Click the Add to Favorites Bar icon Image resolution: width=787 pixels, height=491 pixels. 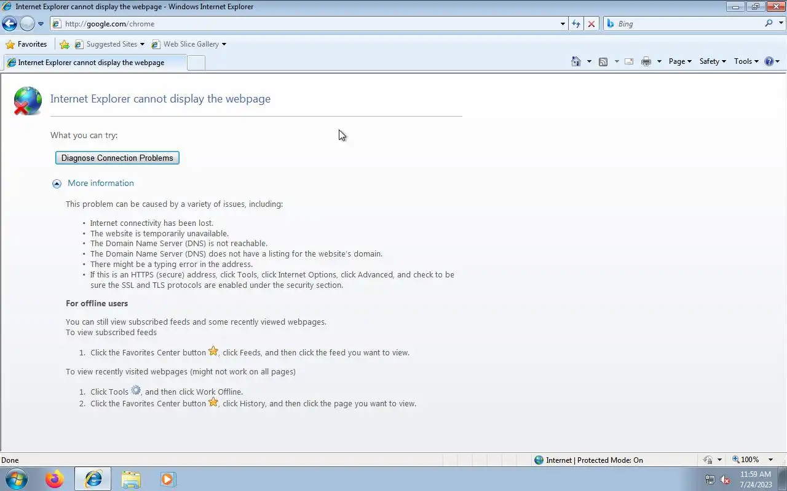point(65,44)
